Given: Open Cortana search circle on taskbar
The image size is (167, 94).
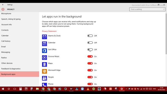Looking at the screenshot, I should [x=9, y=89].
